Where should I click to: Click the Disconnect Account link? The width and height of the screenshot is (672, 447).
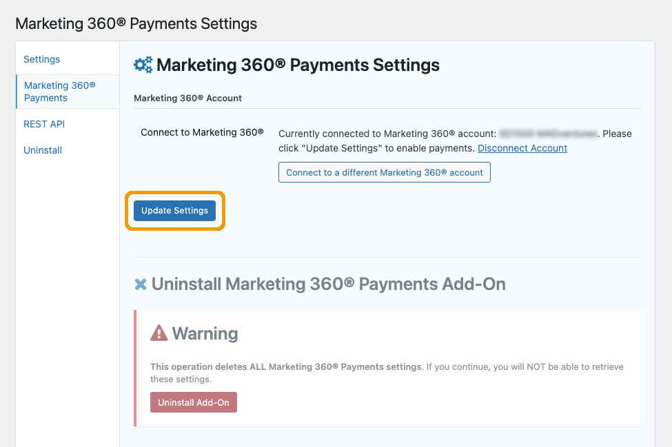pos(522,148)
